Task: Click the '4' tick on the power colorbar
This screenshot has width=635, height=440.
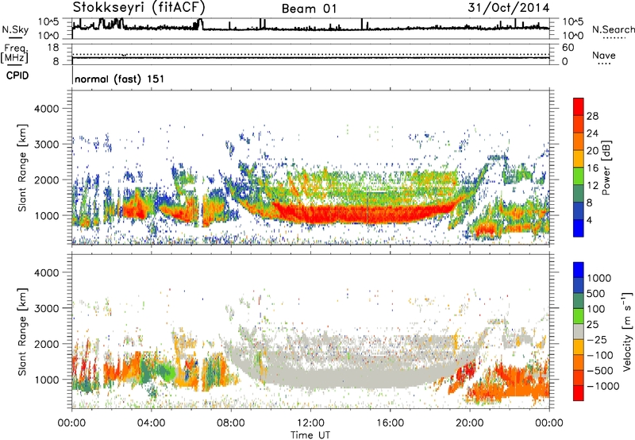Action: coord(589,220)
